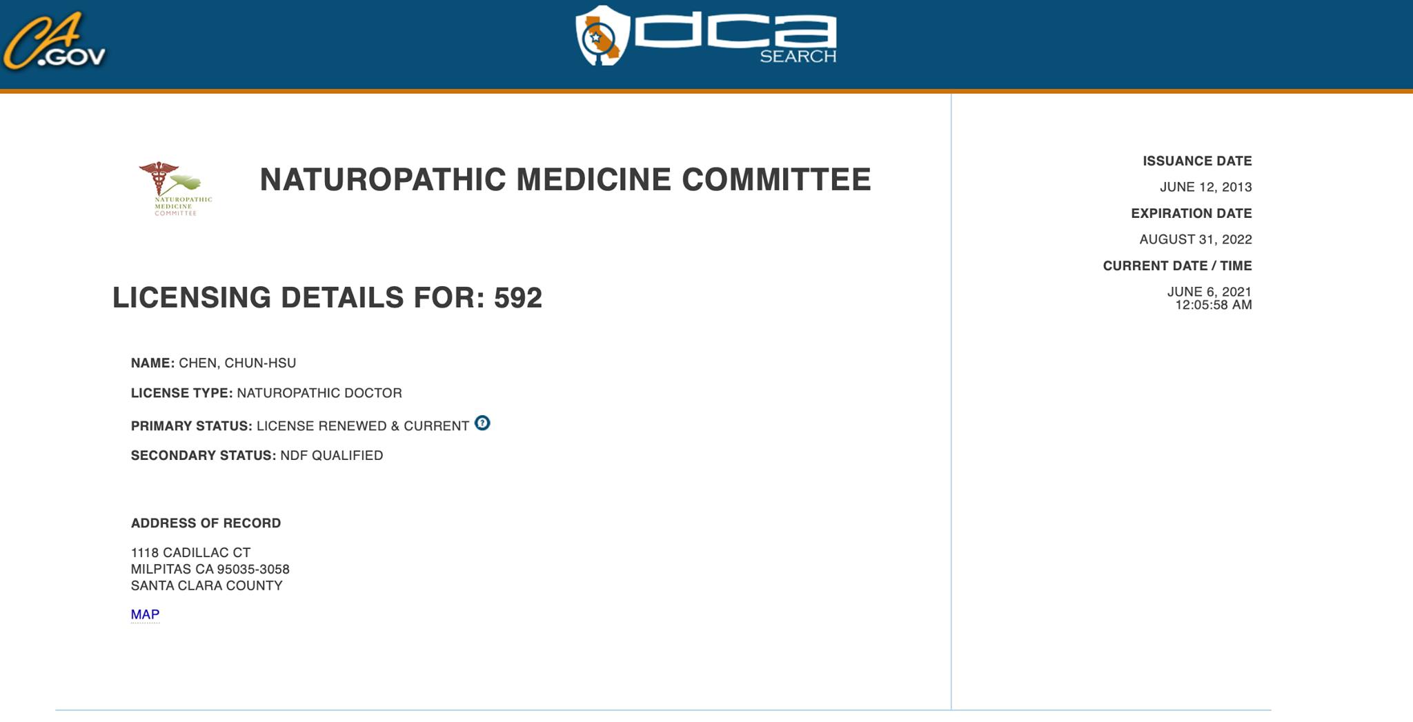Click the Naturopathic Doctor license type text
Screen dimensions: 1413x722
[x=319, y=393]
